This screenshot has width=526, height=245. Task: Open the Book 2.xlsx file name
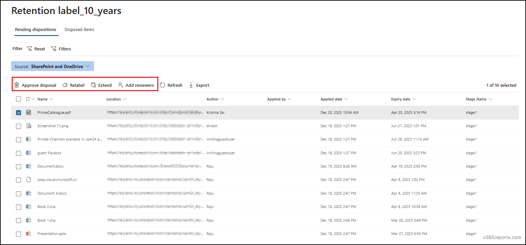click(x=46, y=207)
